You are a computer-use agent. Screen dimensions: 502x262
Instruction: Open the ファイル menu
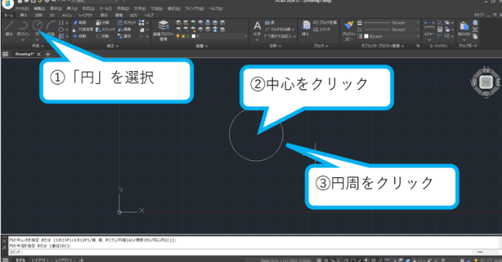coord(22,9)
